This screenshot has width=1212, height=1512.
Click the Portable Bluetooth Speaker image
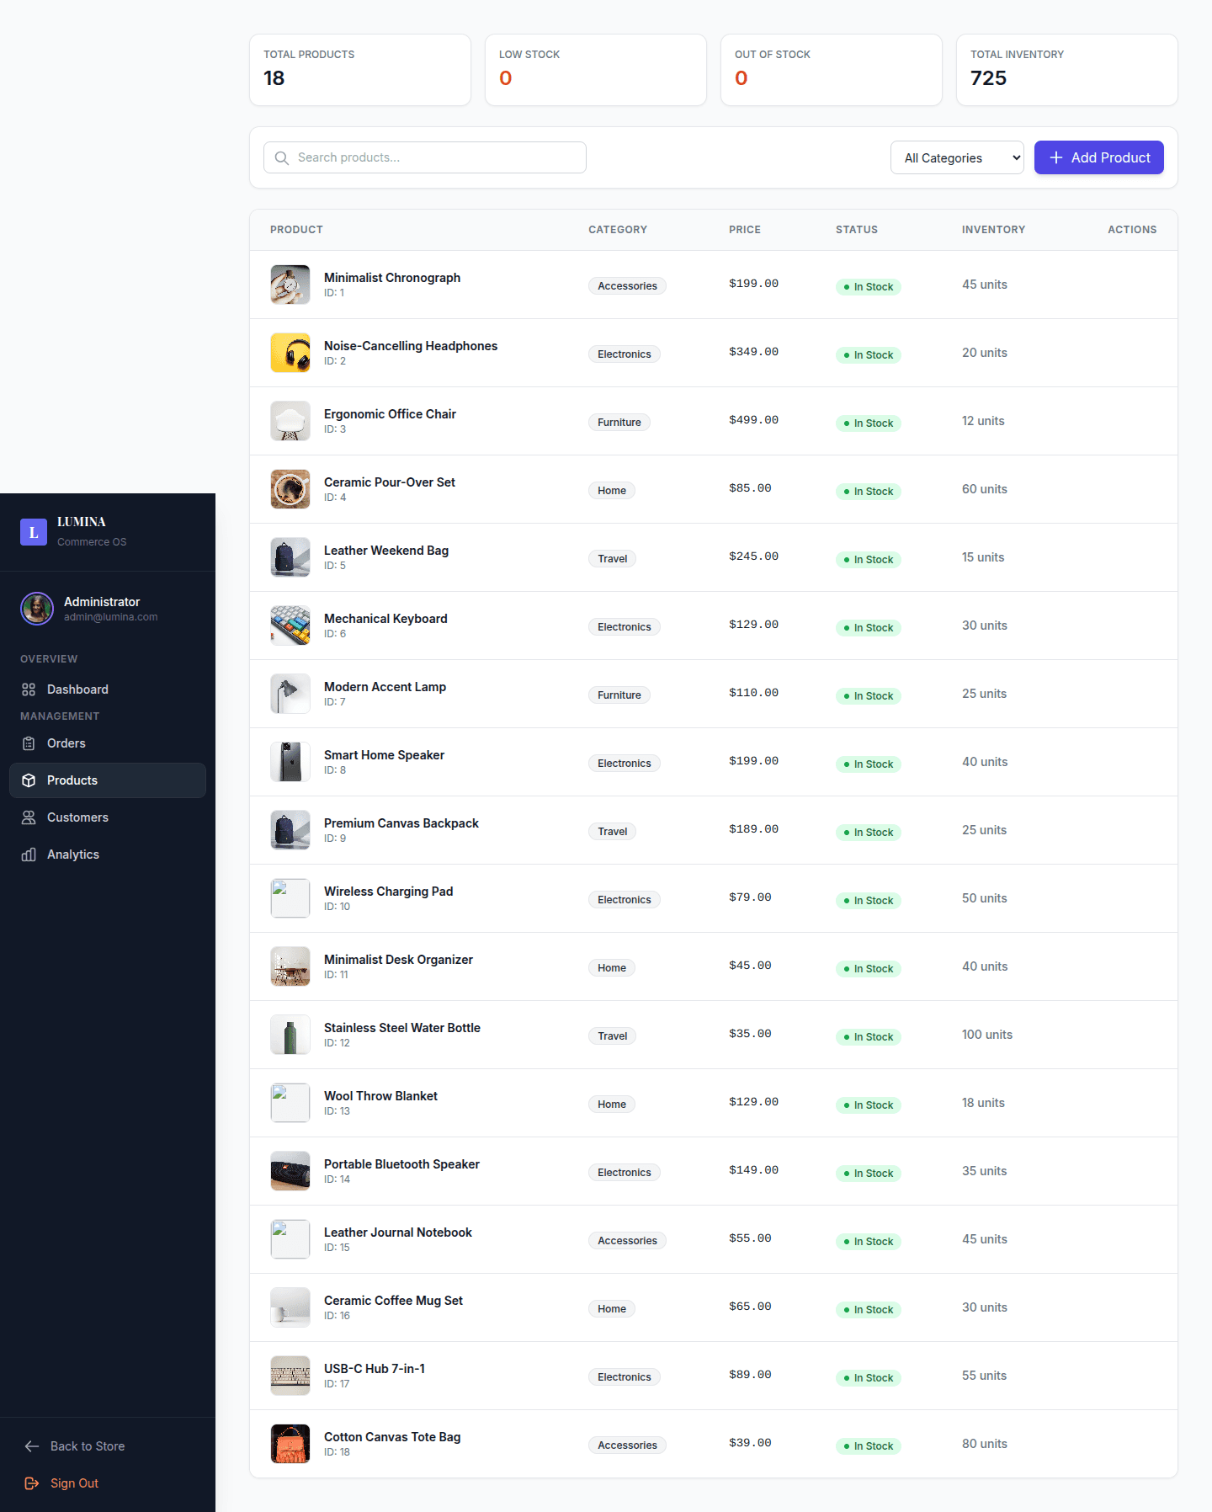(x=290, y=1171)
